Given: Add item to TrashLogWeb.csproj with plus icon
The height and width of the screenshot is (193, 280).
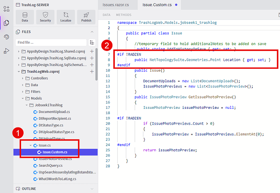Looking at the screenshot, I should [x=92, y=71].
